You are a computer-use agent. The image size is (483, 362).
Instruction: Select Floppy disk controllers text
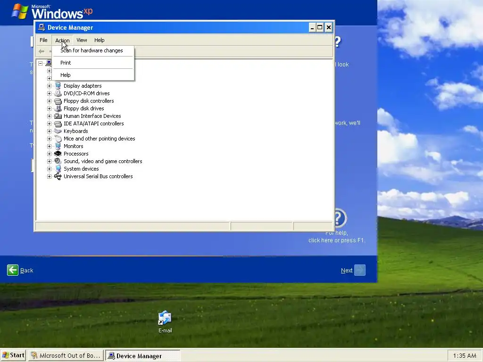pyautogui.click(x=89, y=101)
